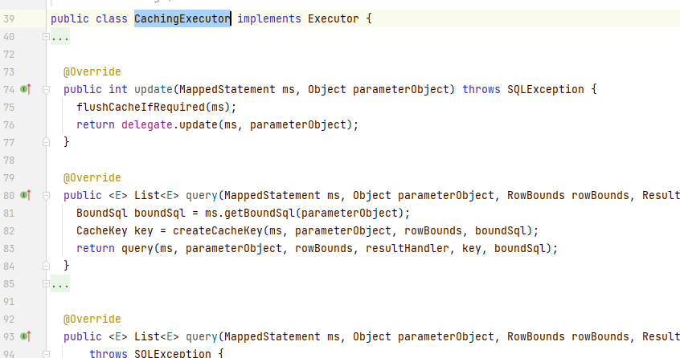This screenshot has height=358, width=680.
Task: Click the fold end marker on line 84
Action: pos(45,266)
